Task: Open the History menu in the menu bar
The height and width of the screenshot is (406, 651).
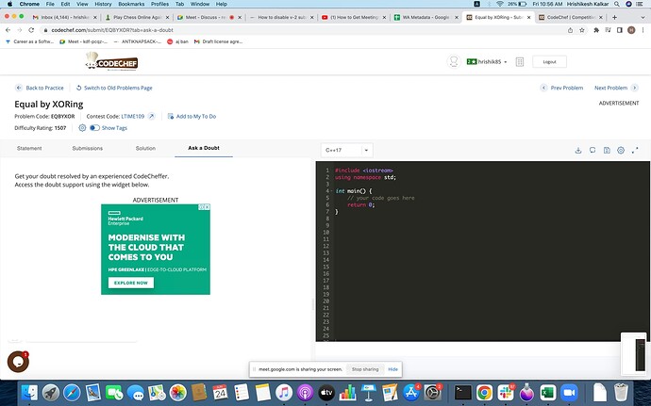Action: coord(103,4)
